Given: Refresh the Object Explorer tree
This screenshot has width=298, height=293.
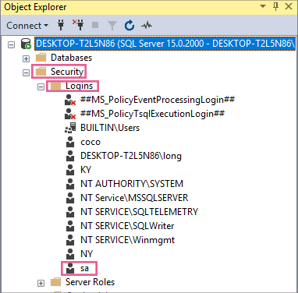Looking at the screenshot, I should [x=129, y=26].
